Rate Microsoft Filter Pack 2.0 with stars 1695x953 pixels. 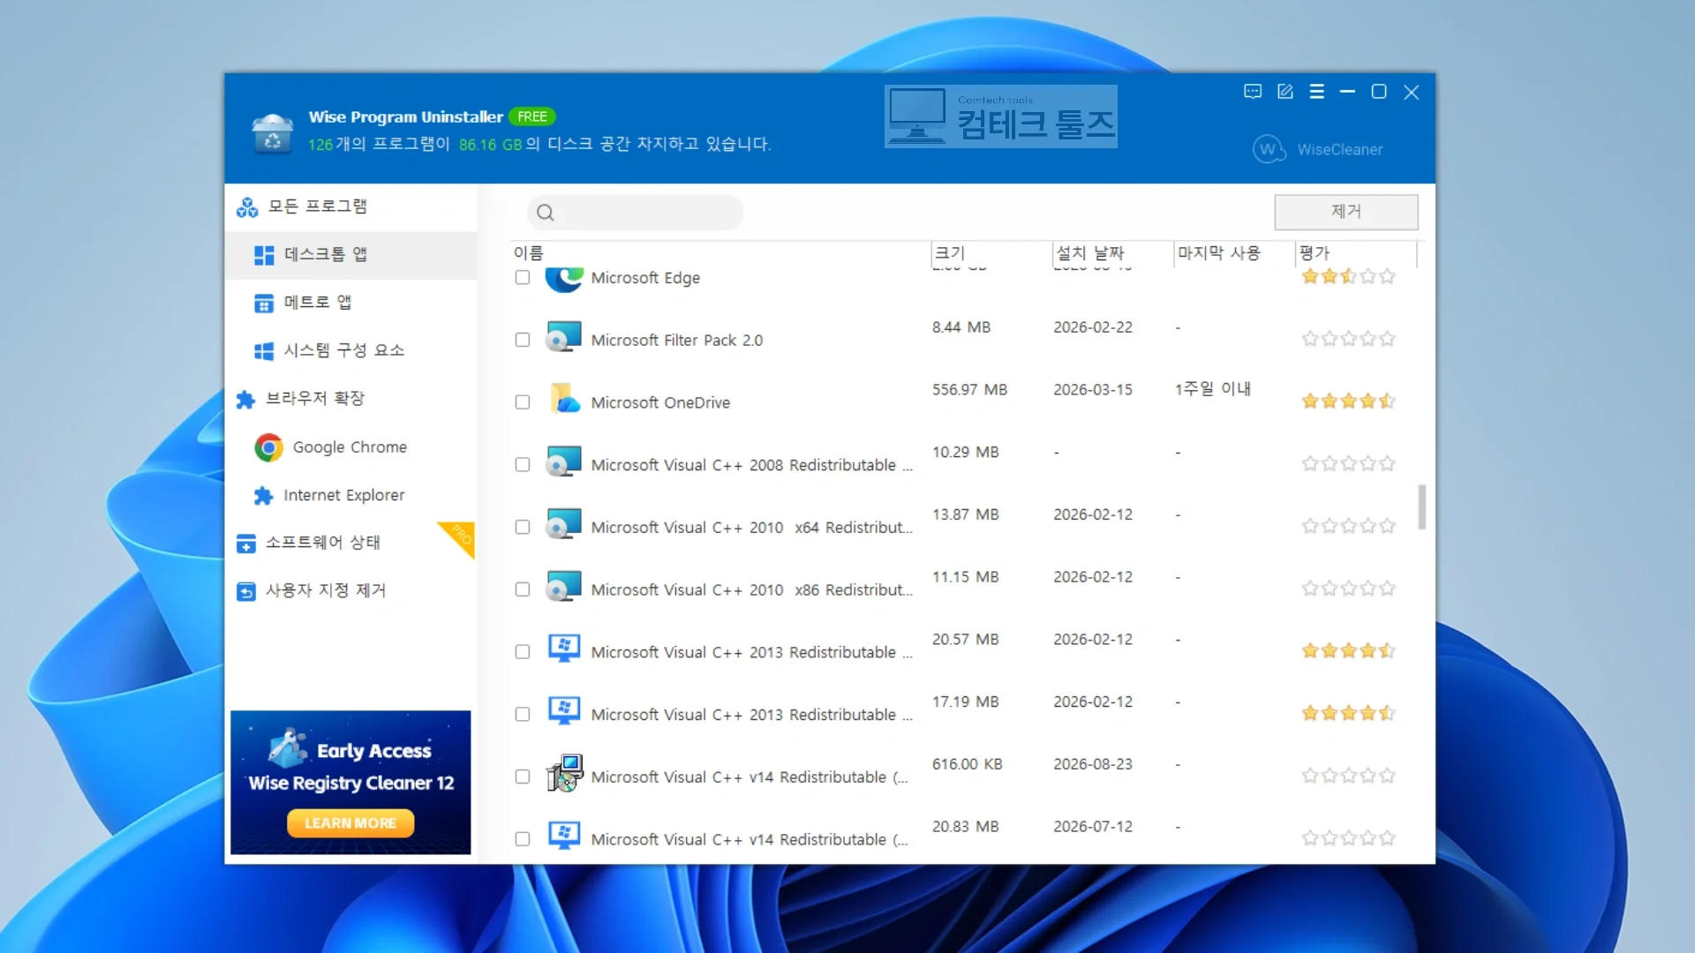tap(1348, 339)
